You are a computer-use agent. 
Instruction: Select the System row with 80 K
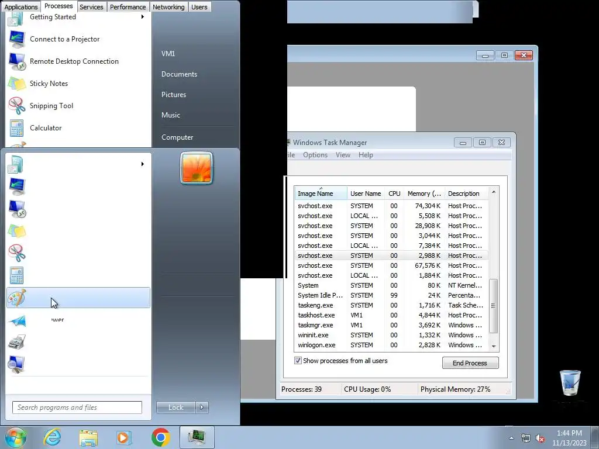(391, 285)
